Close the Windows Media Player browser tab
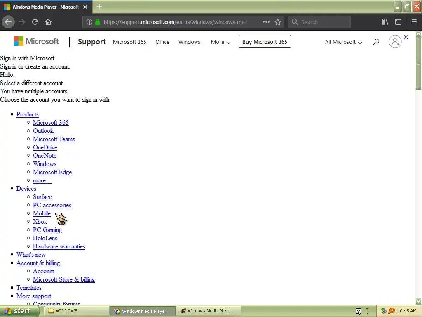Viewport: 422px width, 317px height. (85, 7)
